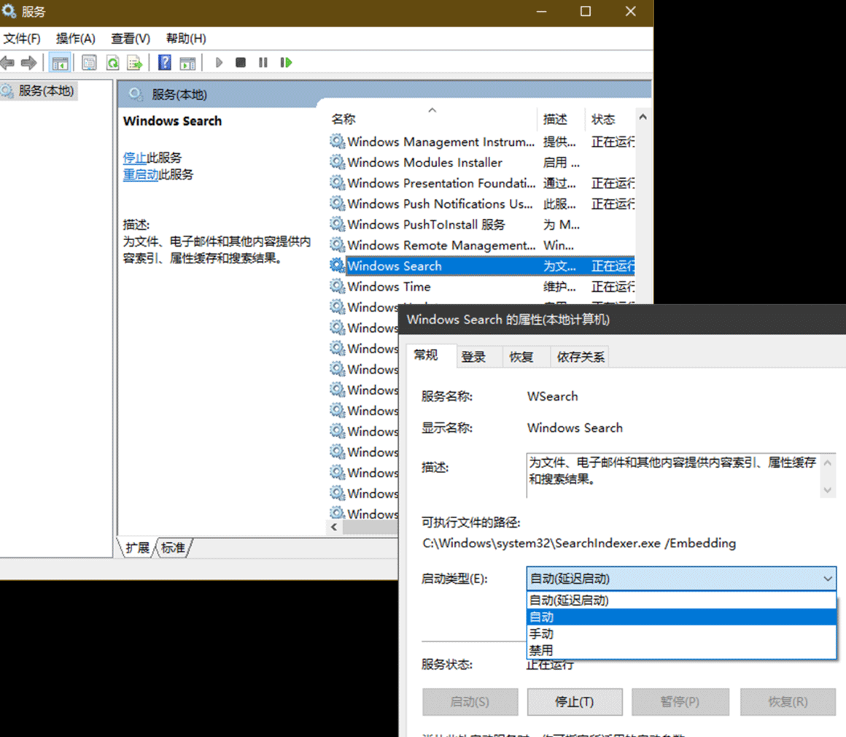
Task: Open the blue Help question-mark toolbar icon
Action: [165, 63]
